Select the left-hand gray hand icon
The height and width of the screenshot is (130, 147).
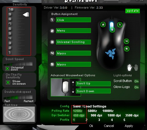click(x=136, y=68)
